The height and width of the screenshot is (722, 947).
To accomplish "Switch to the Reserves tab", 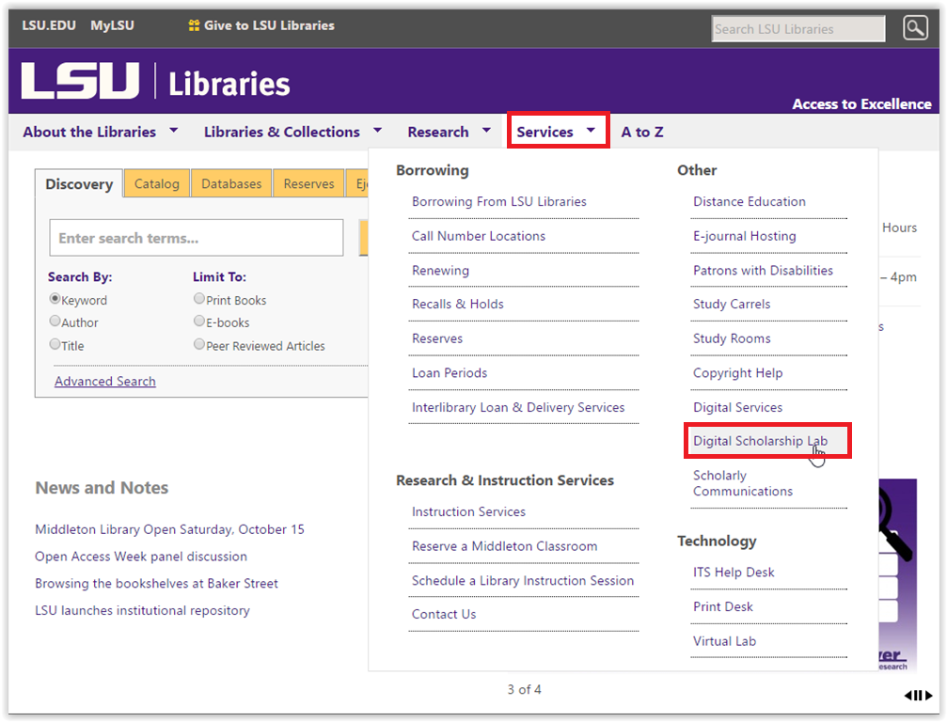I will point(308,183).
